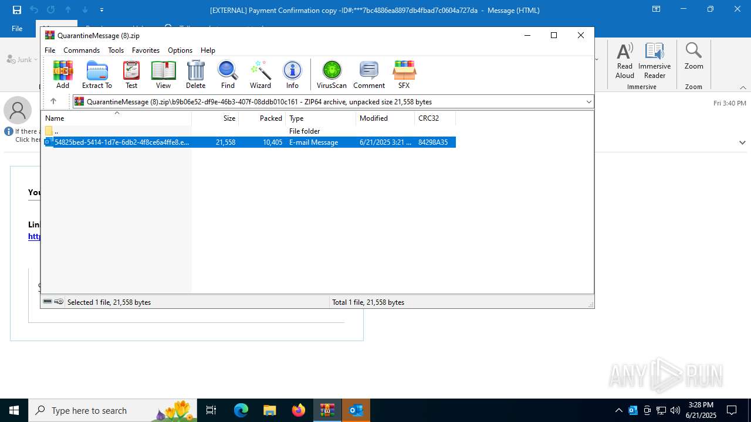Open the Windows Start menu

(x=14, y=410)
